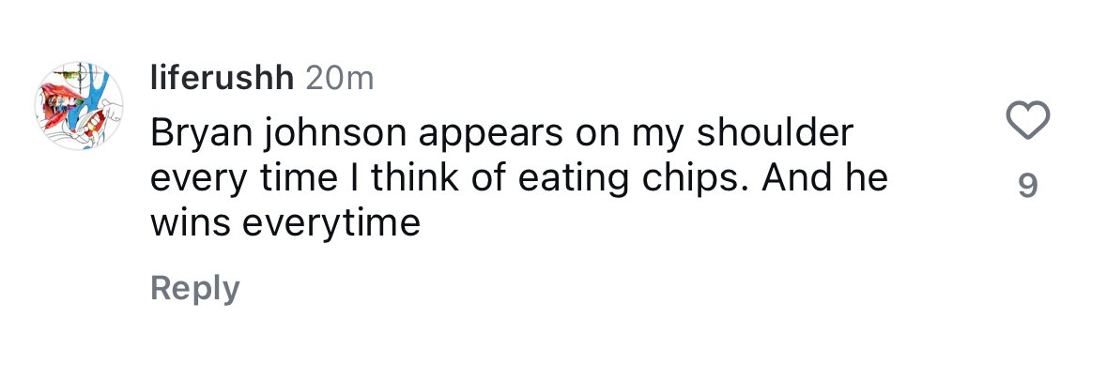Open the liferushh username link

point(223,79)
